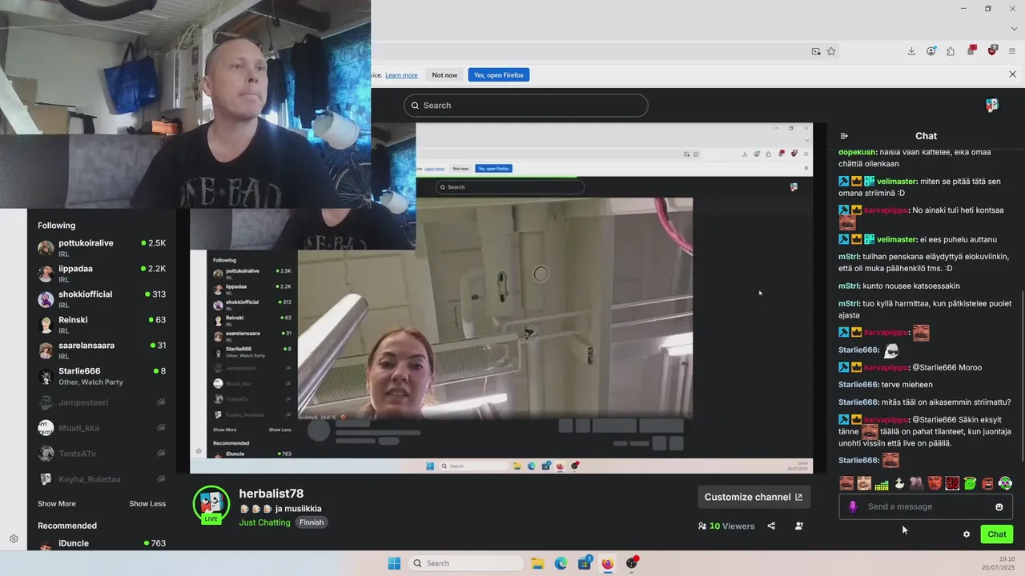Send message with green Chat button
This screenshot has height=576, width=1025.
(x=997, y=534)
